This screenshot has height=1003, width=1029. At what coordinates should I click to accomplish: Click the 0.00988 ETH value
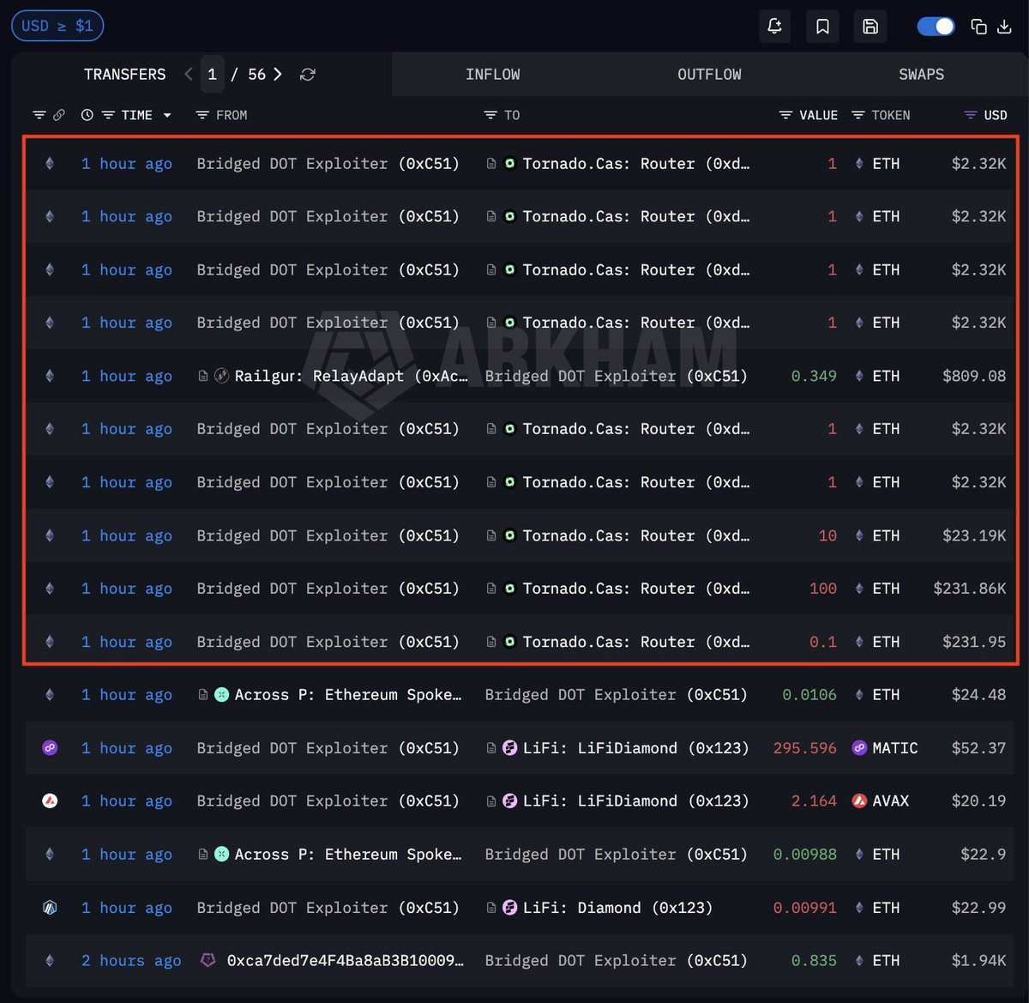tap(805, 855)
